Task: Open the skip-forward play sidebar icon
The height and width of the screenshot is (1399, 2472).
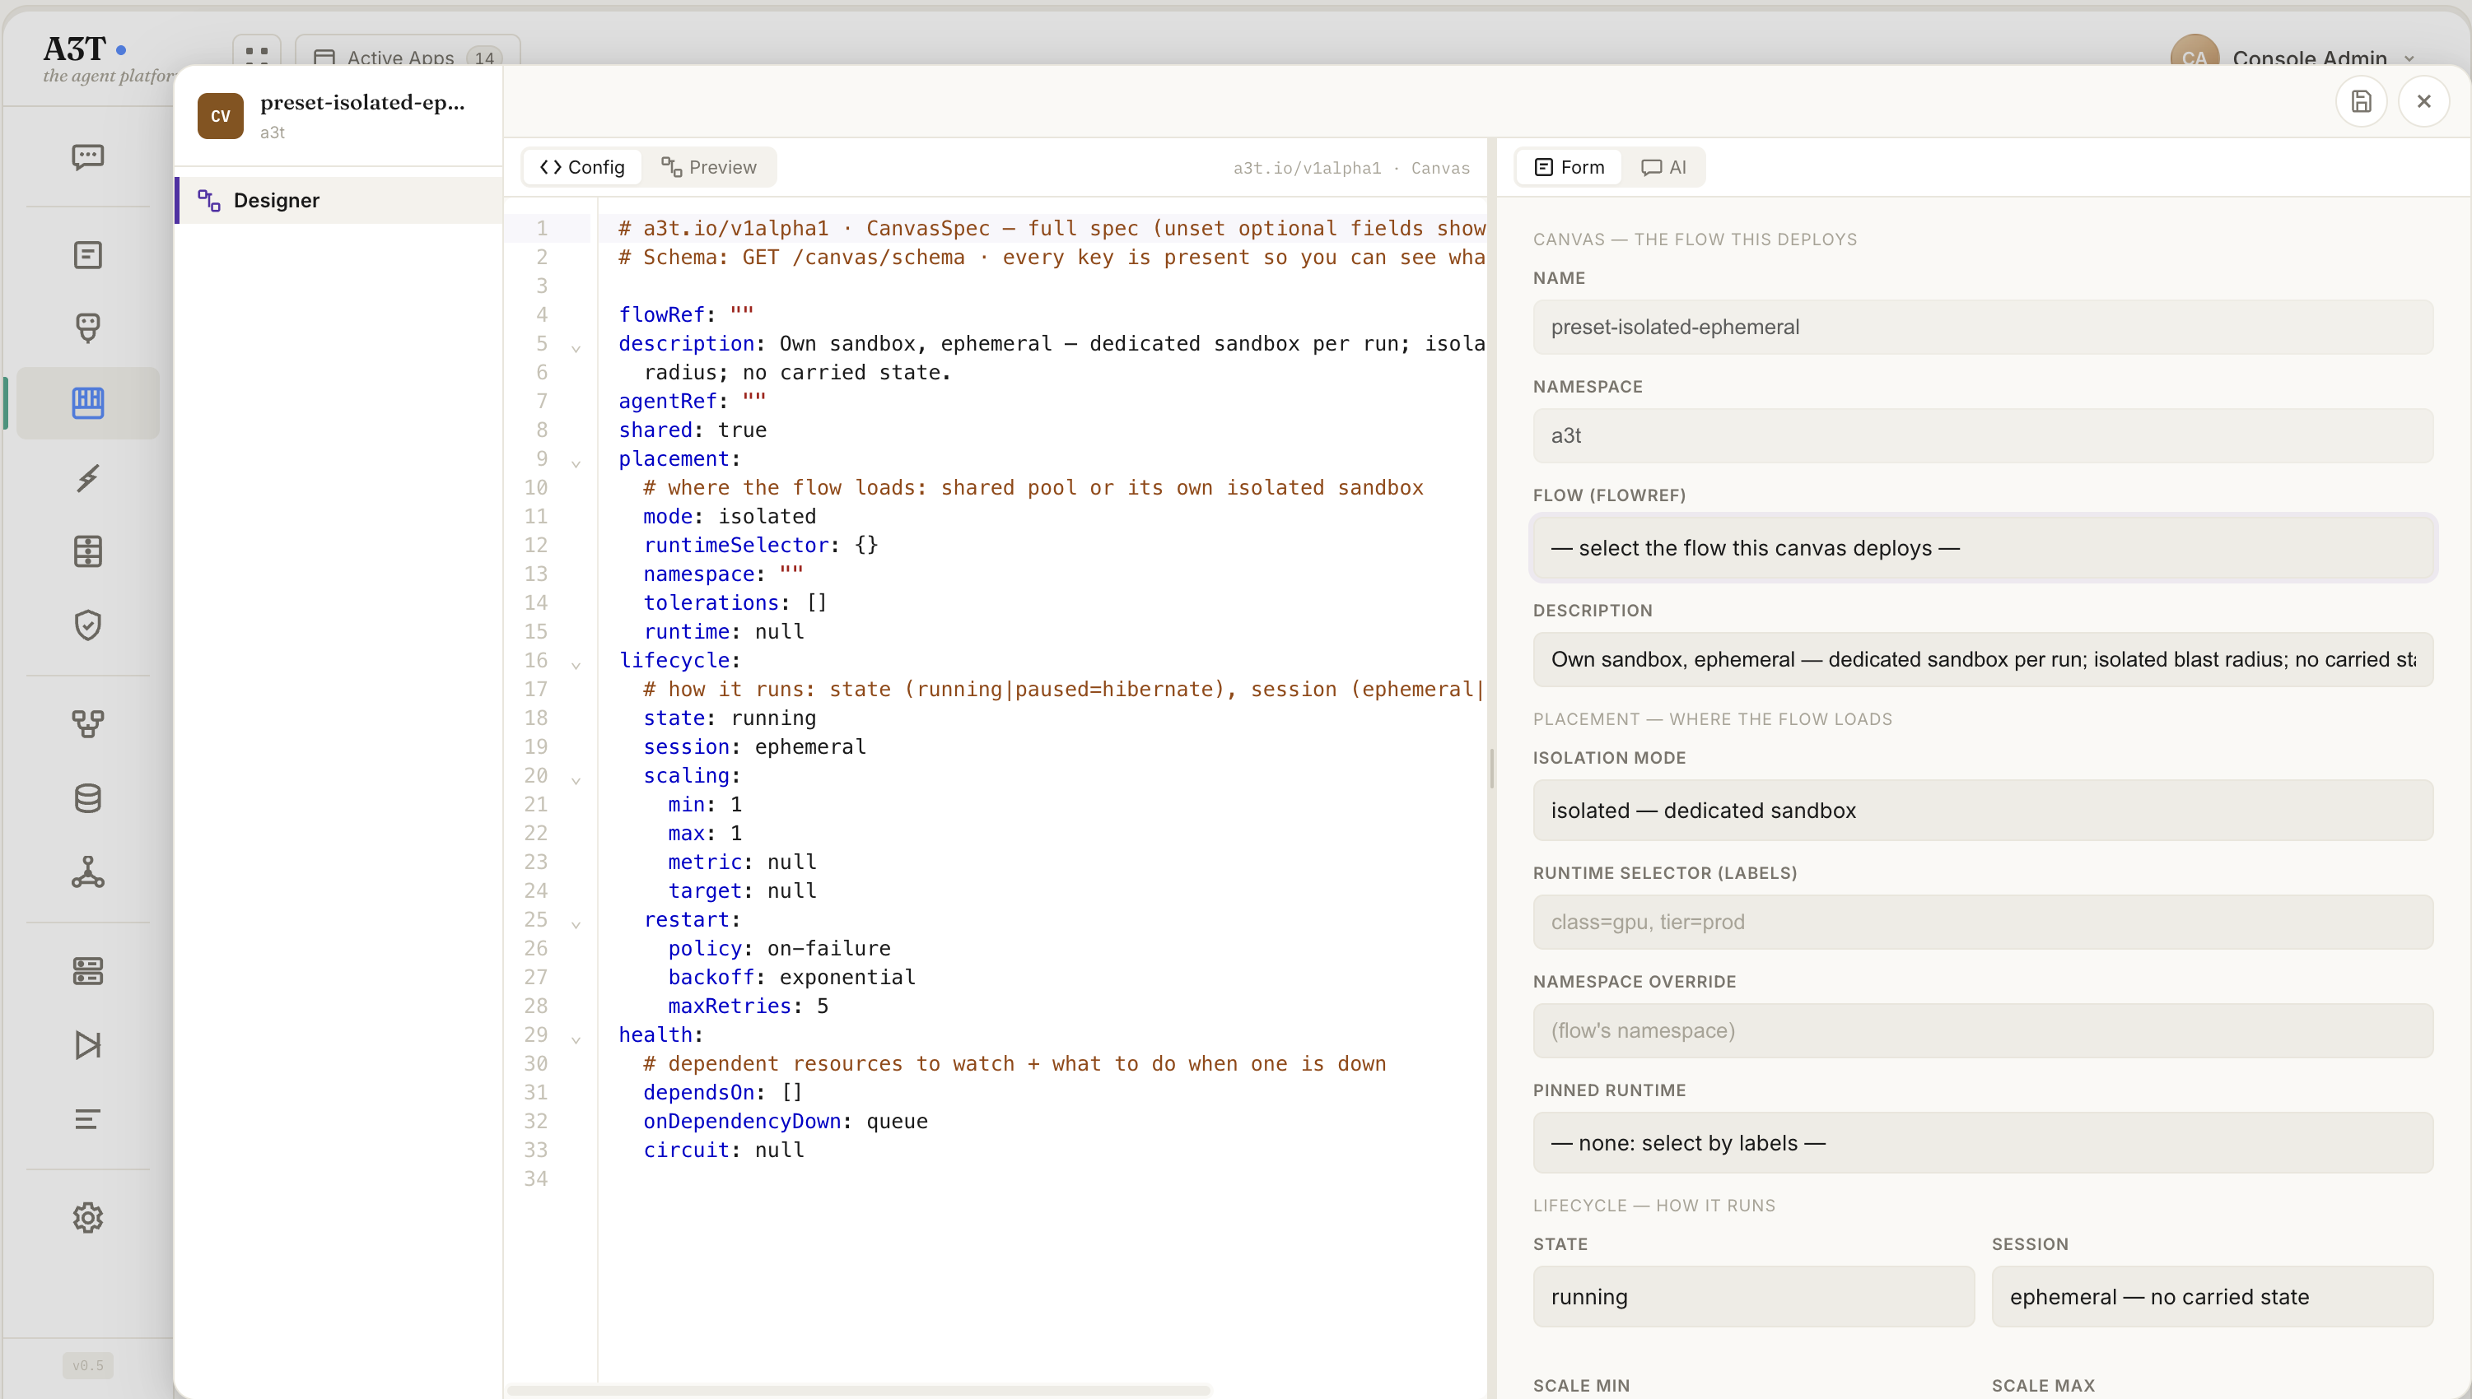Action: 87,1044
